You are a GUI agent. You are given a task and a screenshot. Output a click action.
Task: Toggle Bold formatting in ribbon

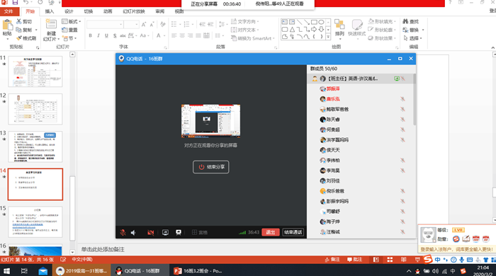pyautogui.click(x=91, y=35)
